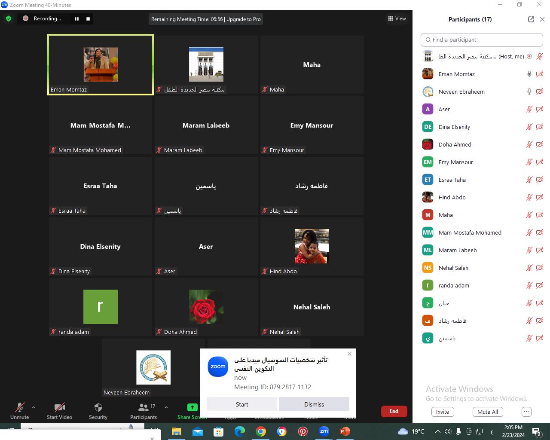Select Maram Labeeb's ML avatar in list
550x440 pixels.
pyautogui.click(x=428, y=250)
